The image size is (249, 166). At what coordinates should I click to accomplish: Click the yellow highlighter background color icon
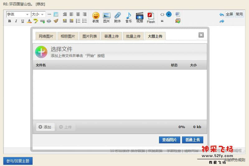[36, 21]
